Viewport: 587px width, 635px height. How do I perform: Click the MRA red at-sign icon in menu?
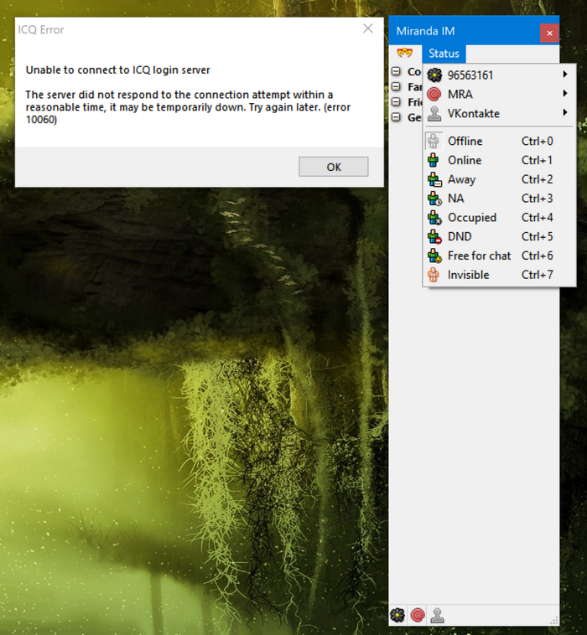(434, 95)
